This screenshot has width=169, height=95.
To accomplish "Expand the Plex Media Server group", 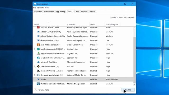I will tap(35, 66).
